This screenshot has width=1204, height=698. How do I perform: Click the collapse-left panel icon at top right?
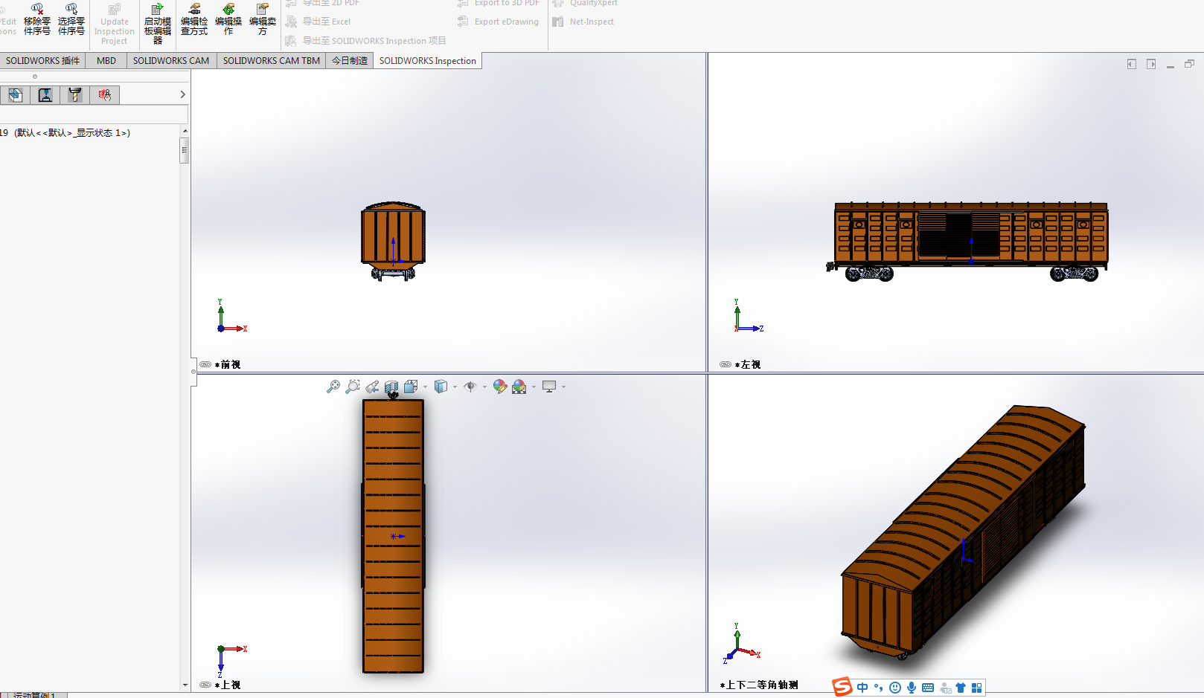pos(1132,64)
